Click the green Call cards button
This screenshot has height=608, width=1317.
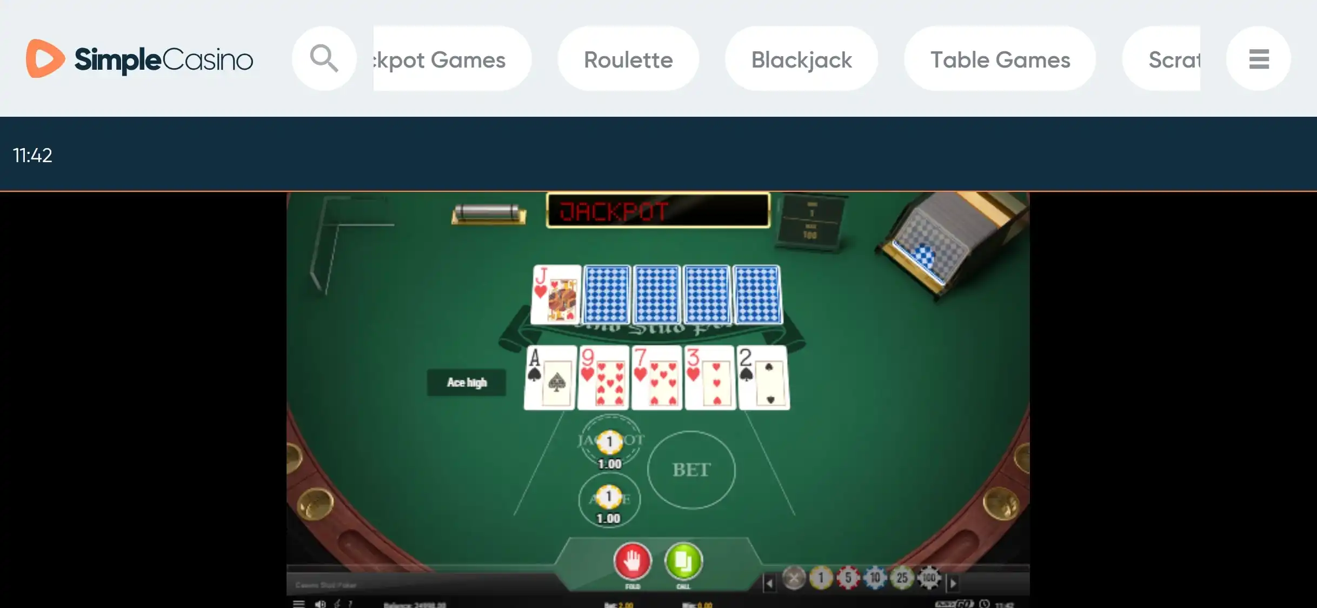(683, 560)
